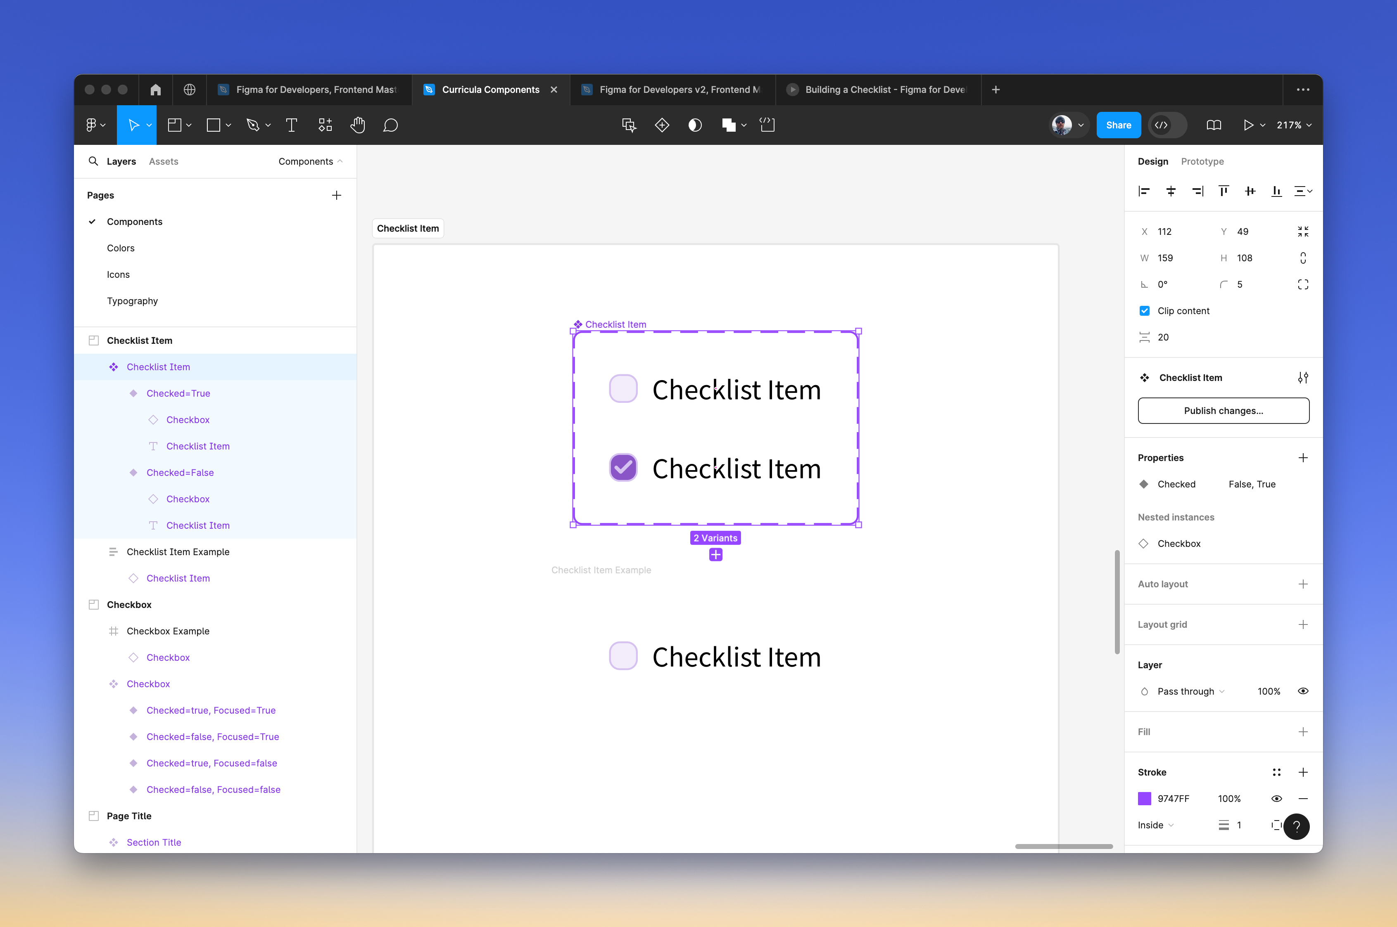Open the asset library book icon
The height and width of the screenshot is (927, 1397).
[x=1214, y=125]
